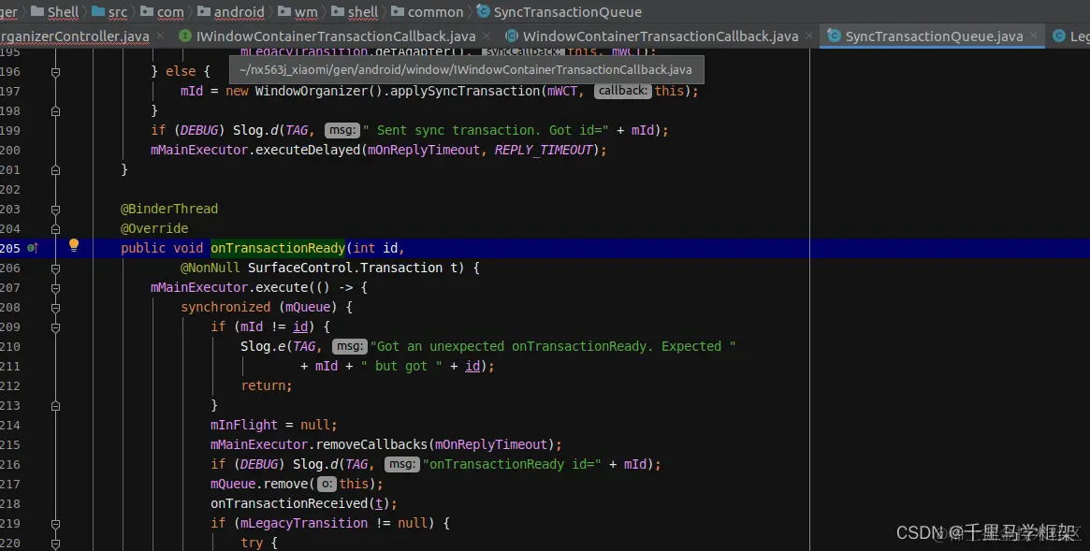Switch to the ...rganizerController.java tab
This screenshot has width=1090, height=551.
point(74,36)
